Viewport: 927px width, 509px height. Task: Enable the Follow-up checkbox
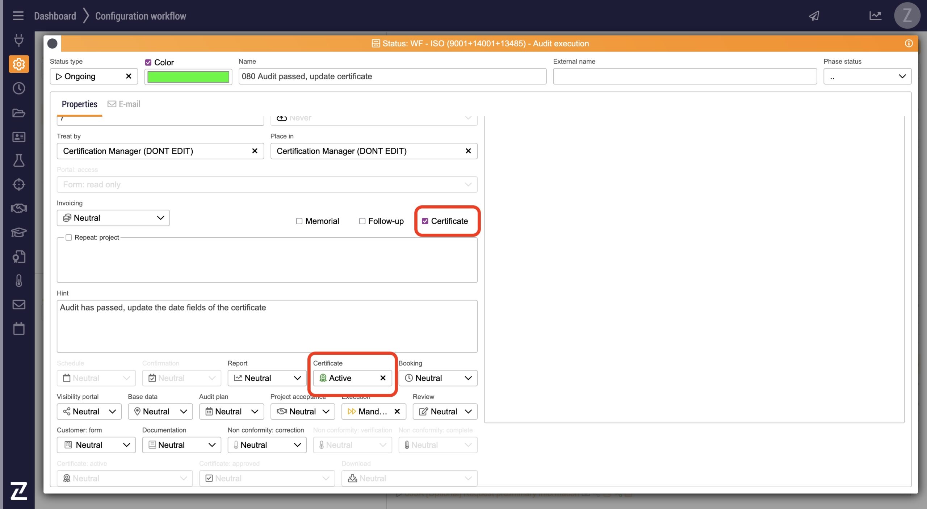(362, 221)
